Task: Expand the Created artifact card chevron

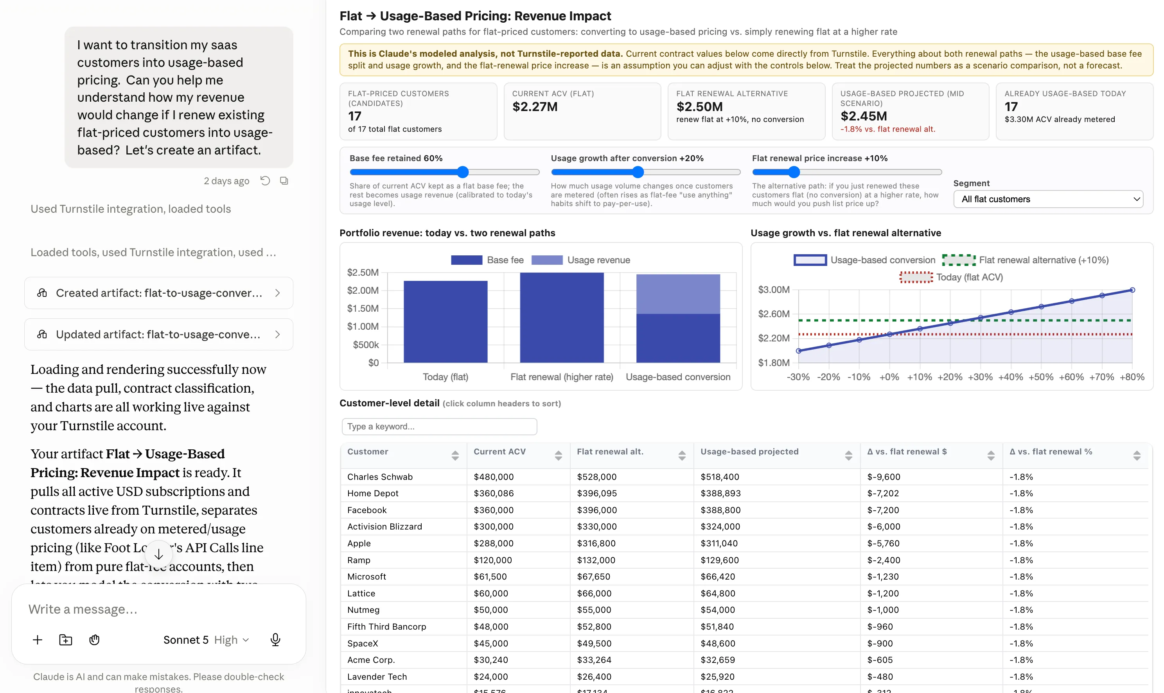Action: point(278,293)
